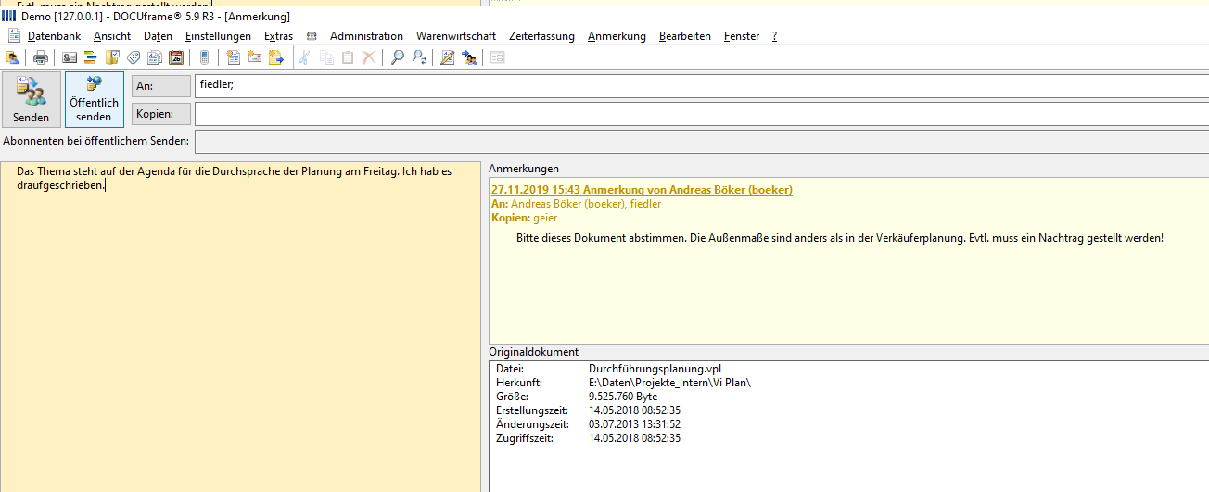
Task: Open the calendar icon showing 26
Action: pos(176,57)
